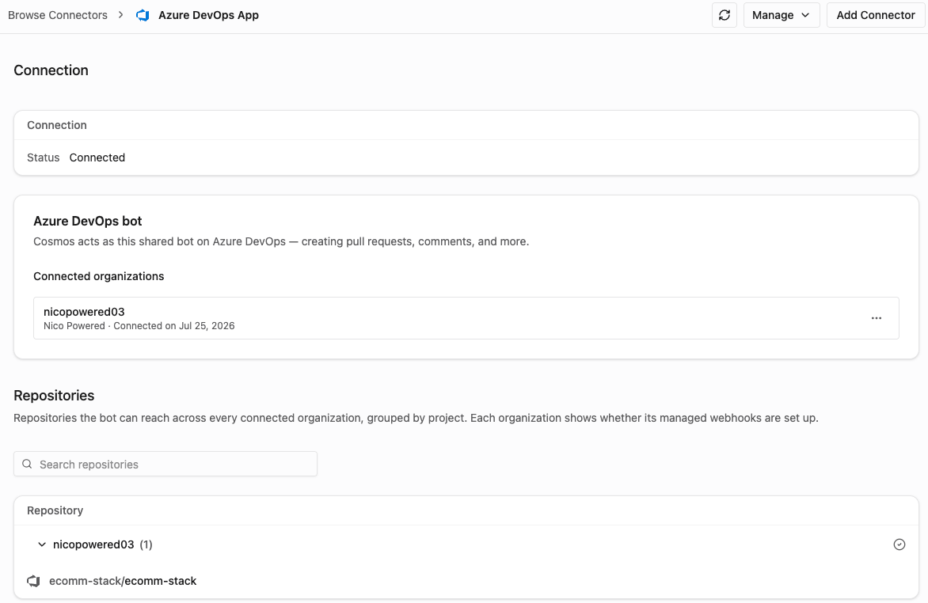Image resolution: width=928 pixels, height=603 pixels.
Task: Click the Connected organizations heading
Action: click(99, 276)
